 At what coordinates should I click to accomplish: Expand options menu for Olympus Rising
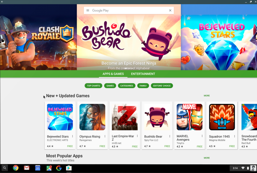click(105, 136)
